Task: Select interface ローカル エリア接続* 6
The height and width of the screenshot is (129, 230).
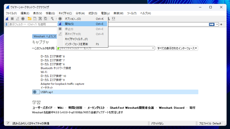Action: (x=53, y=64)
